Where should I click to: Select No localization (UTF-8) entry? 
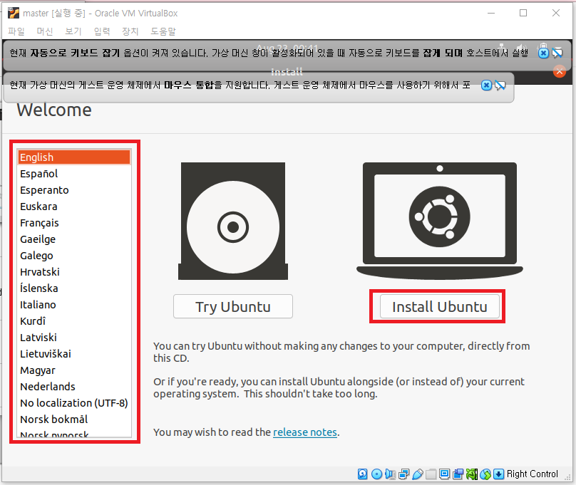click(74, 403)
